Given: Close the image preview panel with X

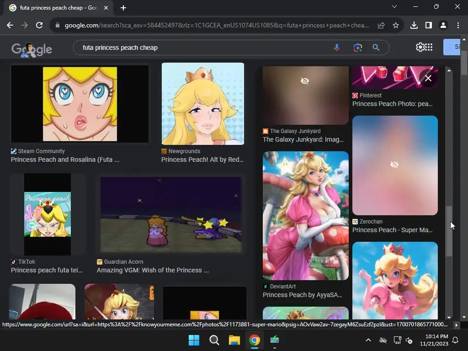Looking at the screenshot, I should click(x=428, y=78).
